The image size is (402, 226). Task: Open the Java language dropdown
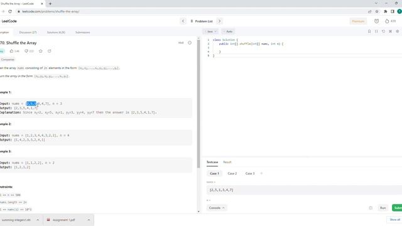(x=210, y=31)
